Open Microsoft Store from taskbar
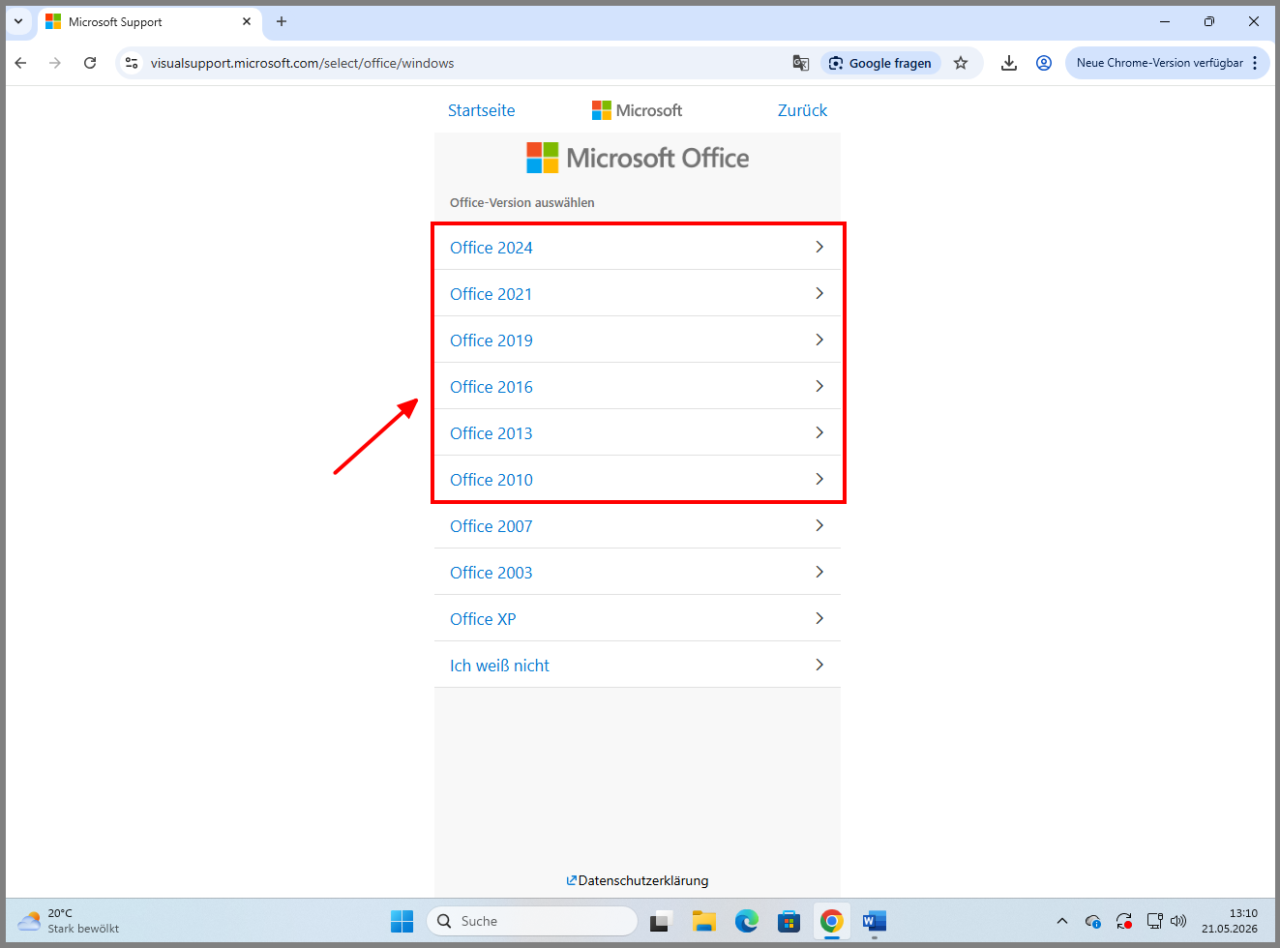The height and width of the screenshot is (948, 1280). [789, 921]
